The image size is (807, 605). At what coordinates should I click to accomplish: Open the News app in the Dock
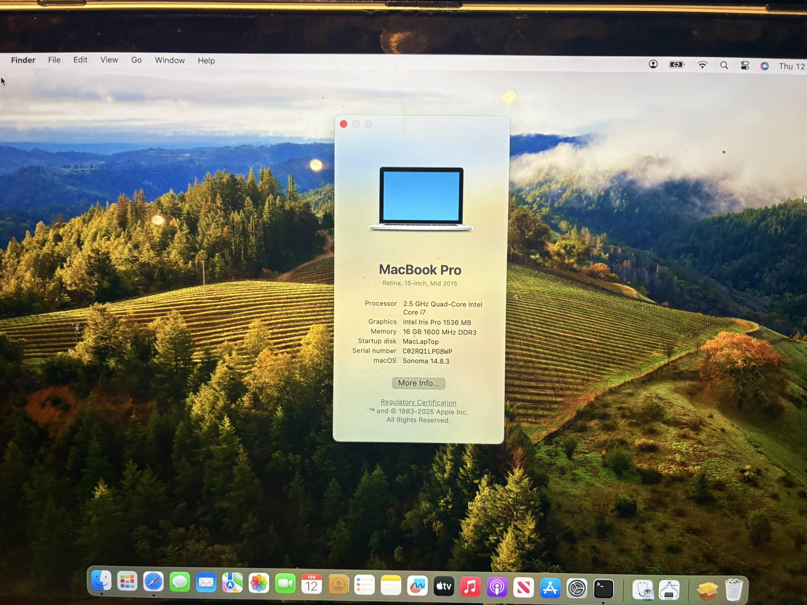(x=523, y=587)
